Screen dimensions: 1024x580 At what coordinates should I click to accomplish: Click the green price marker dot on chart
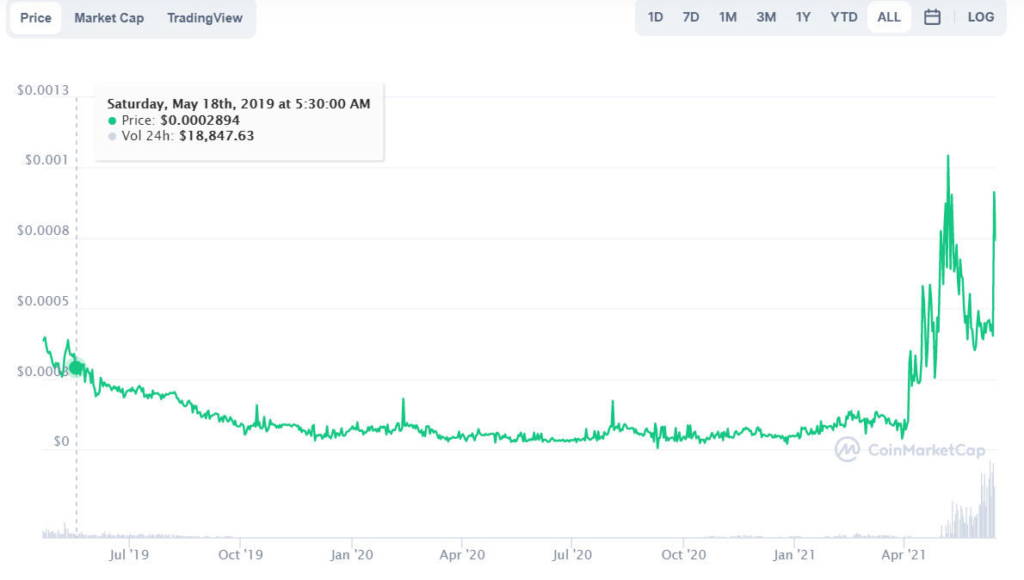[76, 367]
